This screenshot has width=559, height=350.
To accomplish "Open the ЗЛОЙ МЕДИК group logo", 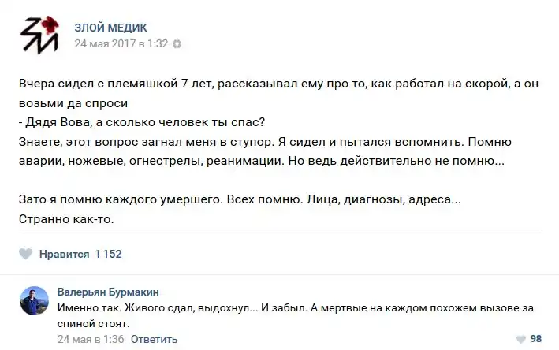I will [38, 35].
